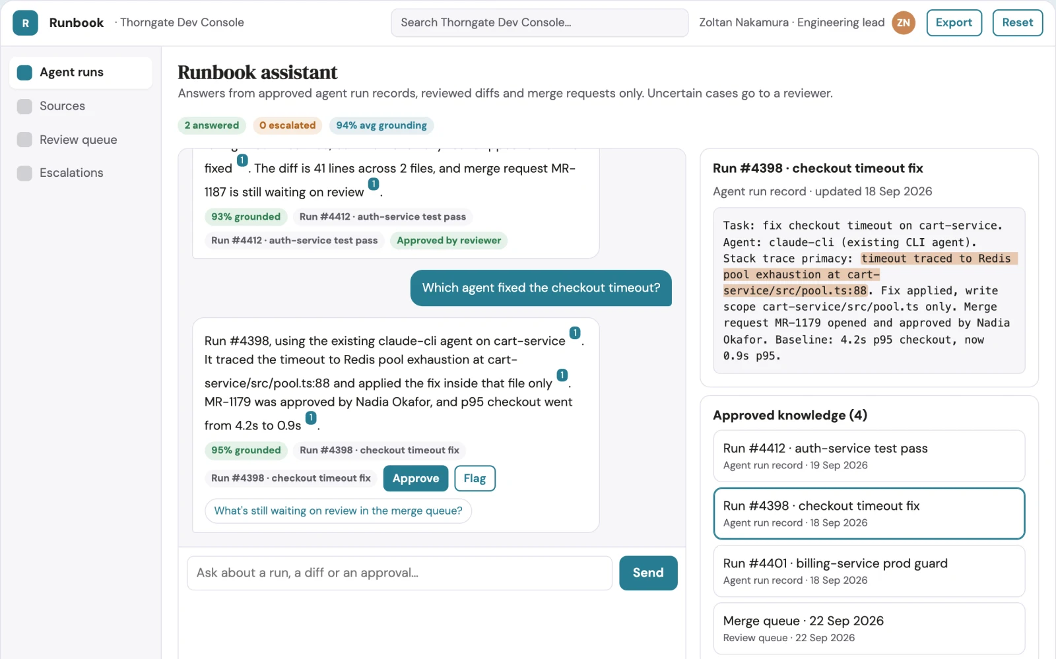This screenshot has width=1056, height=659.
Task: Click "Zoltan Nakamura · Engineering lead" text
Action: pyautogui.click(x=792, y=23)
